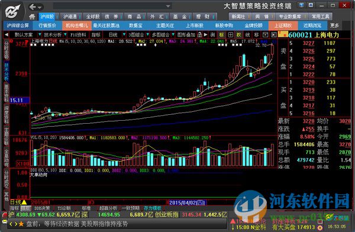Click the 技术分析 sidebar tab
355x232 pixels.
pos(7,72)
